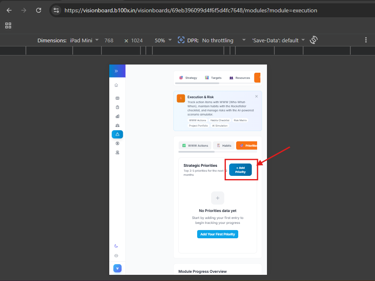Click the browser forward arrow
This screenshot has width=375, height=281.
click(24, 10)
